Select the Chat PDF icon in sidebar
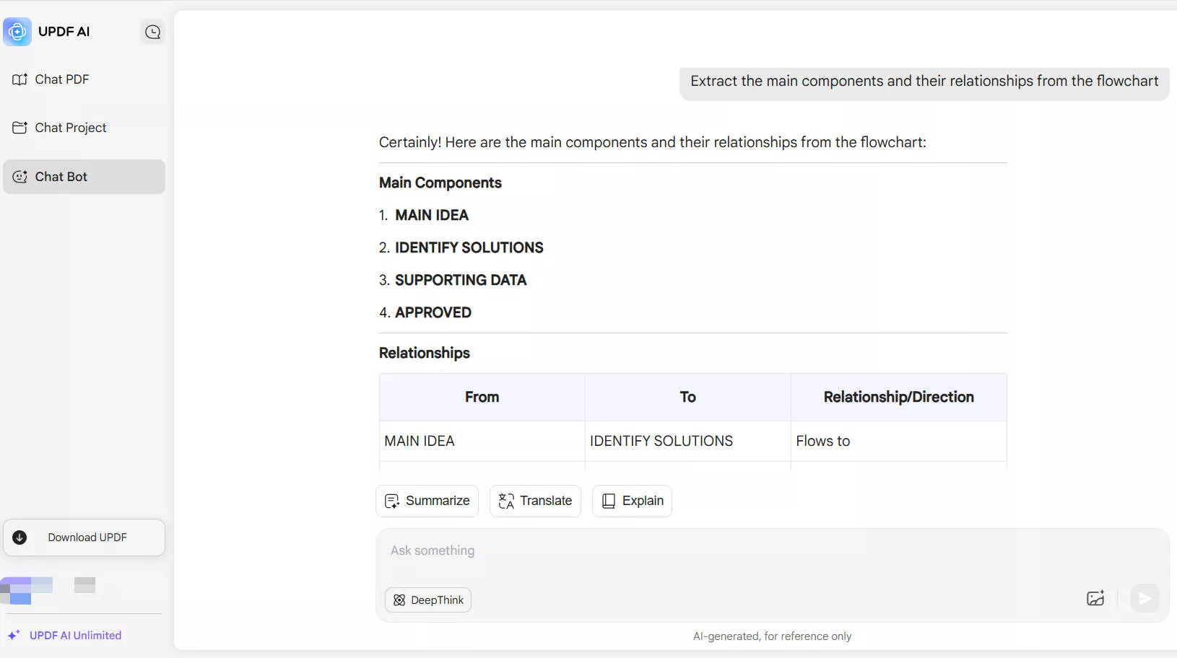This screenshot has height=658, width=1177. pyautogui.click(x=21, y=79)
